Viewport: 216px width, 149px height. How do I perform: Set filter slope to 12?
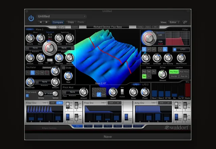click(x=160, y=49)
